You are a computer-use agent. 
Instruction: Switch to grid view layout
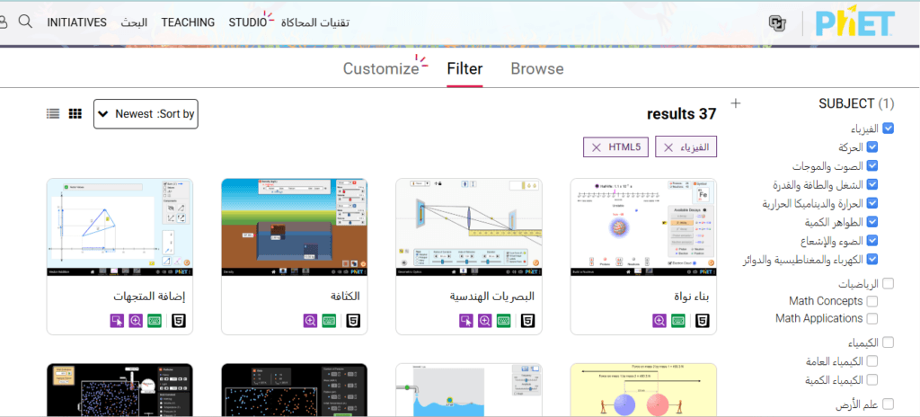[75, 114]
